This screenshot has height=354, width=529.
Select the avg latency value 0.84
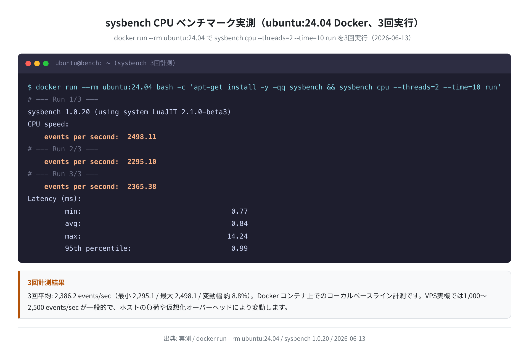[x=239, y=224]
